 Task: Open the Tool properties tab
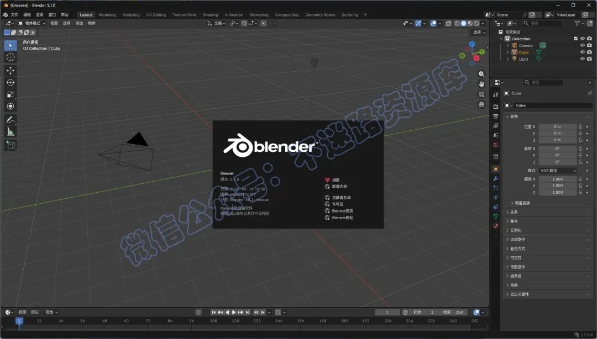pos(495,94)
